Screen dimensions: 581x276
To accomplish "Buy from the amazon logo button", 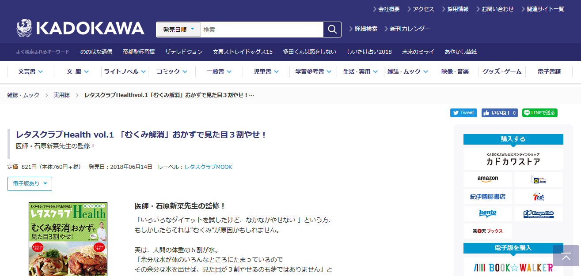I will pyautogui.click(x=488, y=179).
